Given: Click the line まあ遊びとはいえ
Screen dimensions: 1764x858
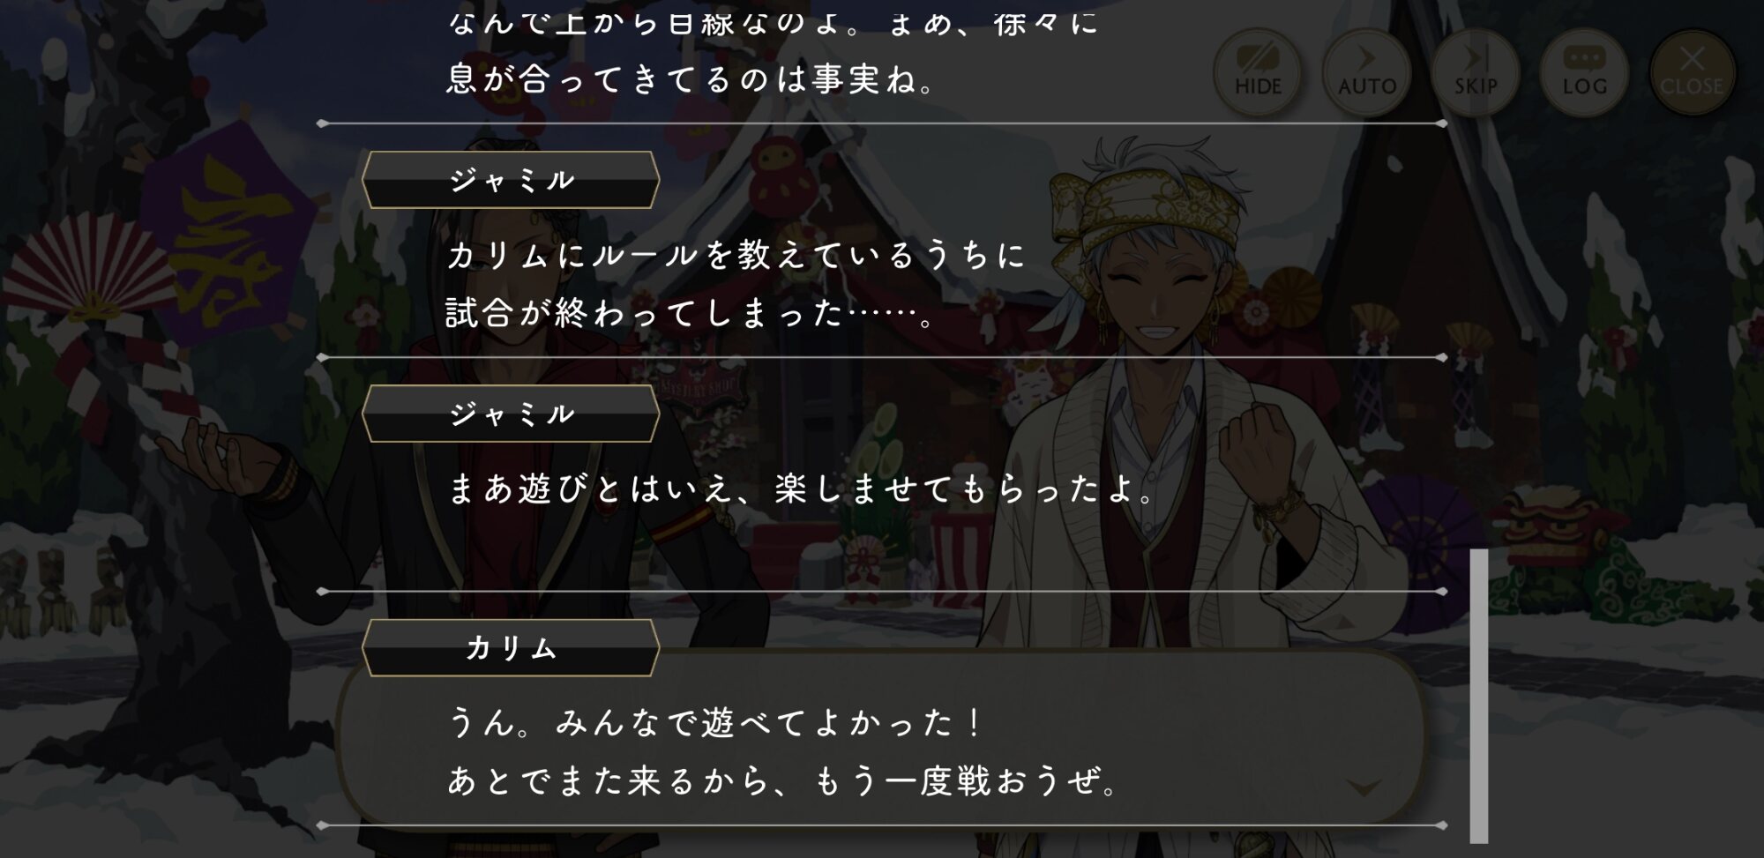Looking at the screenshot, I should click(x=800, y=489).
